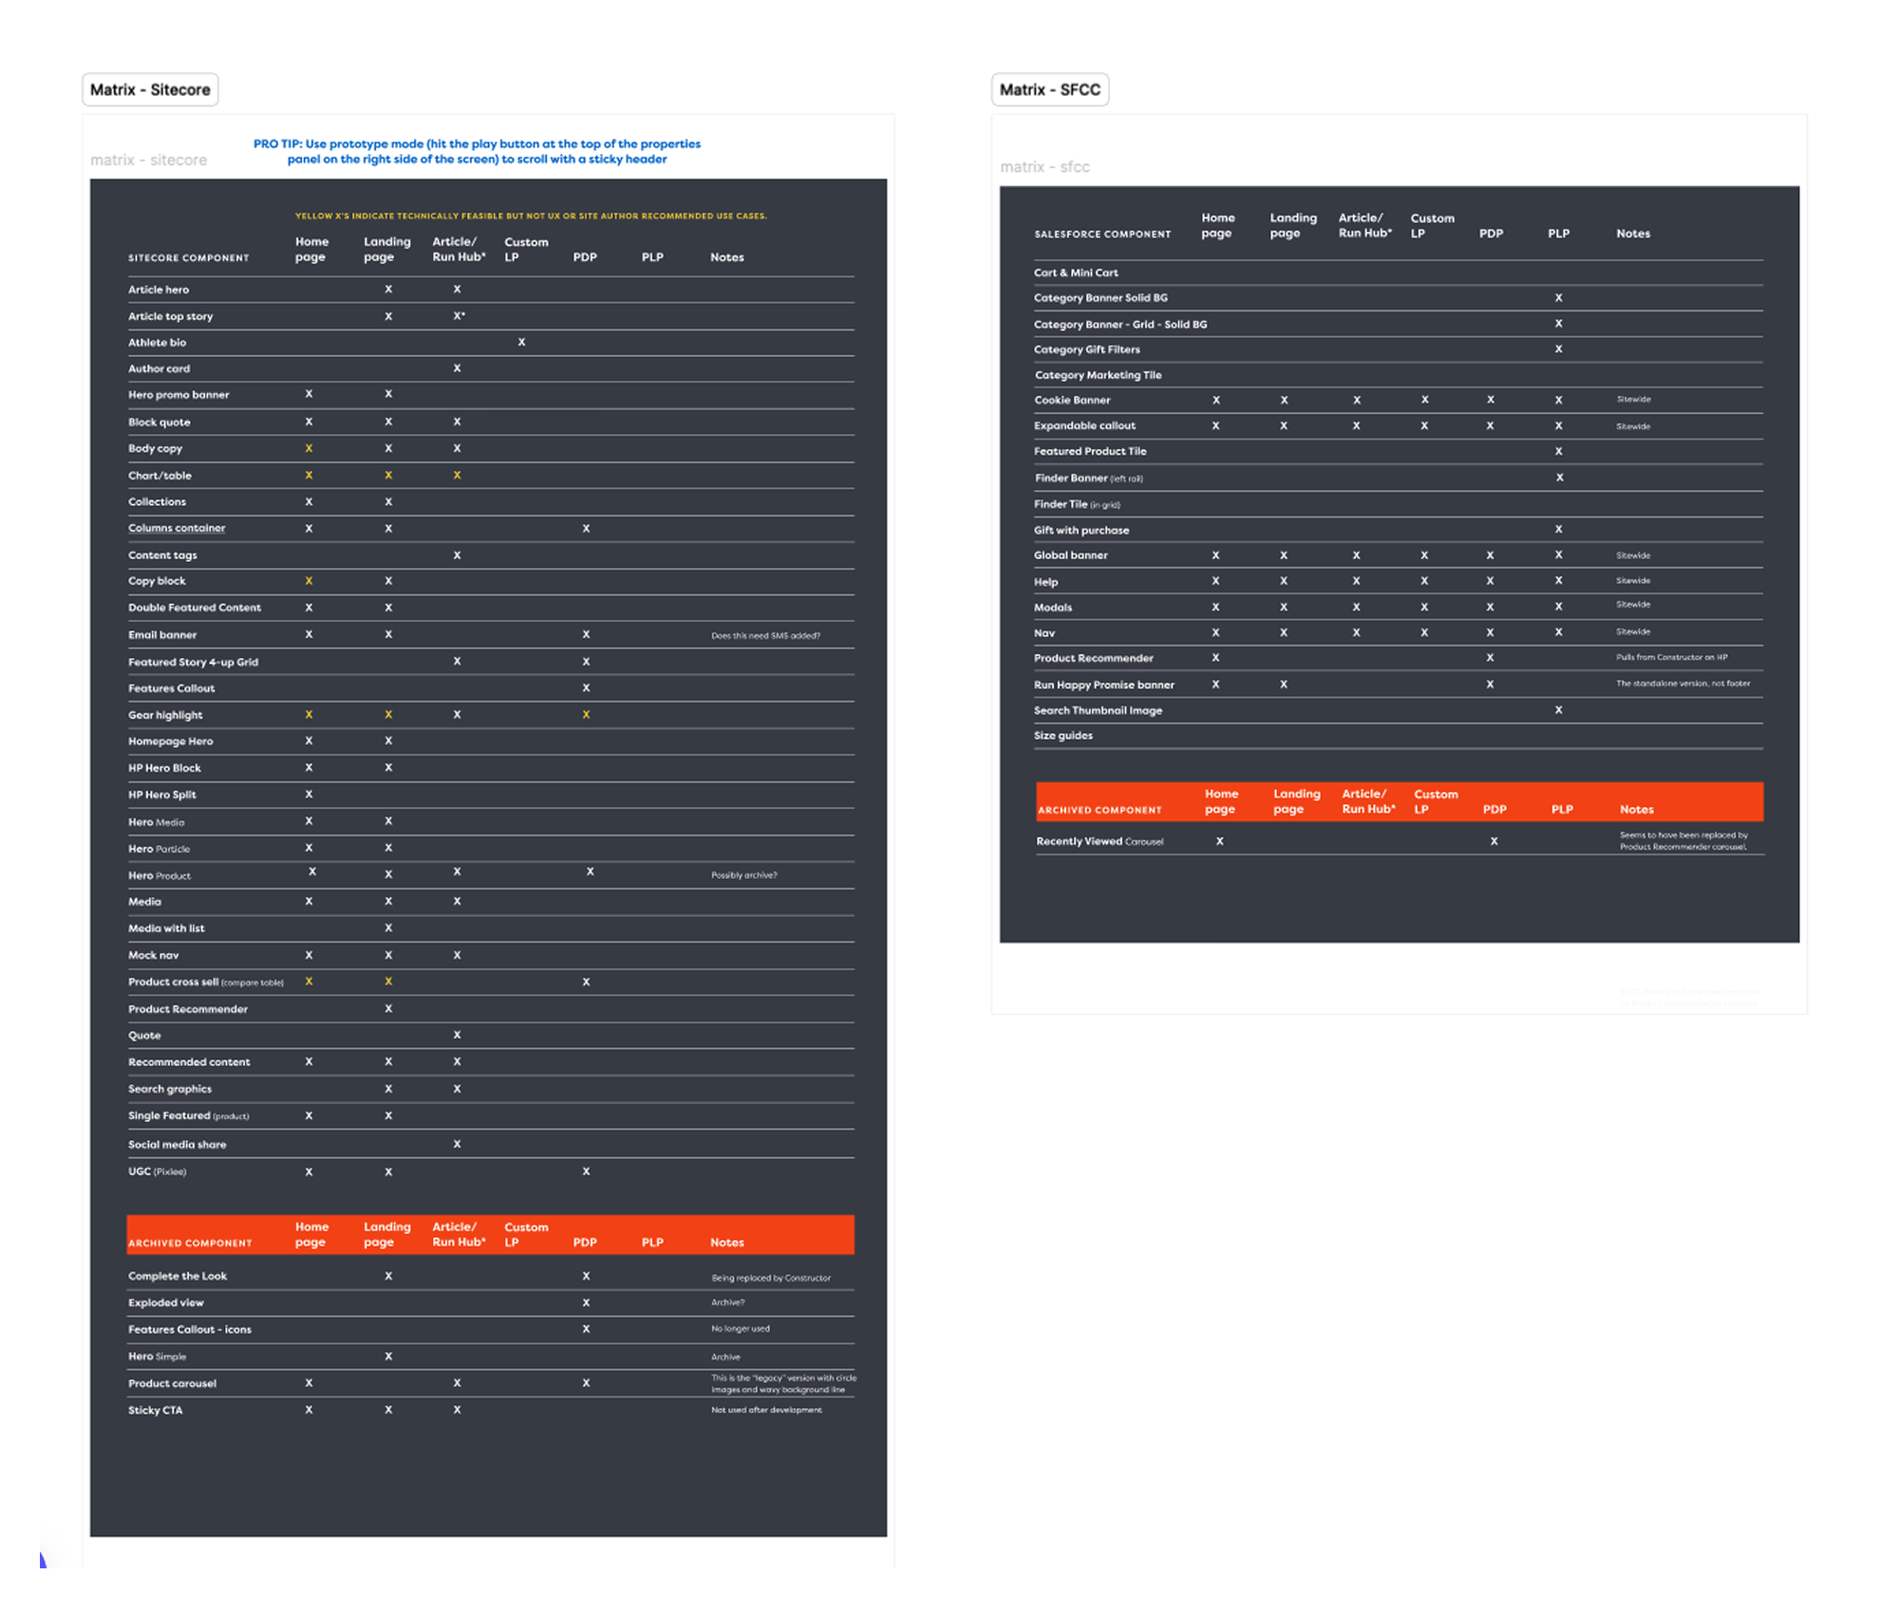Select the Article hero row label
Image resolution: width=1899 pixels, height=1612 pixels.
[x=159, y=291]
